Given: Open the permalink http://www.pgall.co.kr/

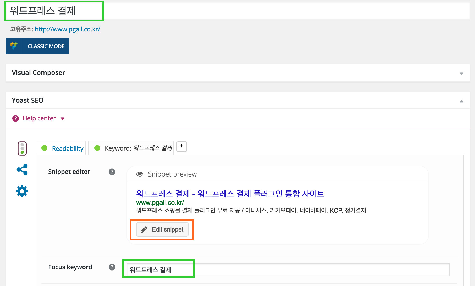Looking at the screenshot, I should click(68, 29).
